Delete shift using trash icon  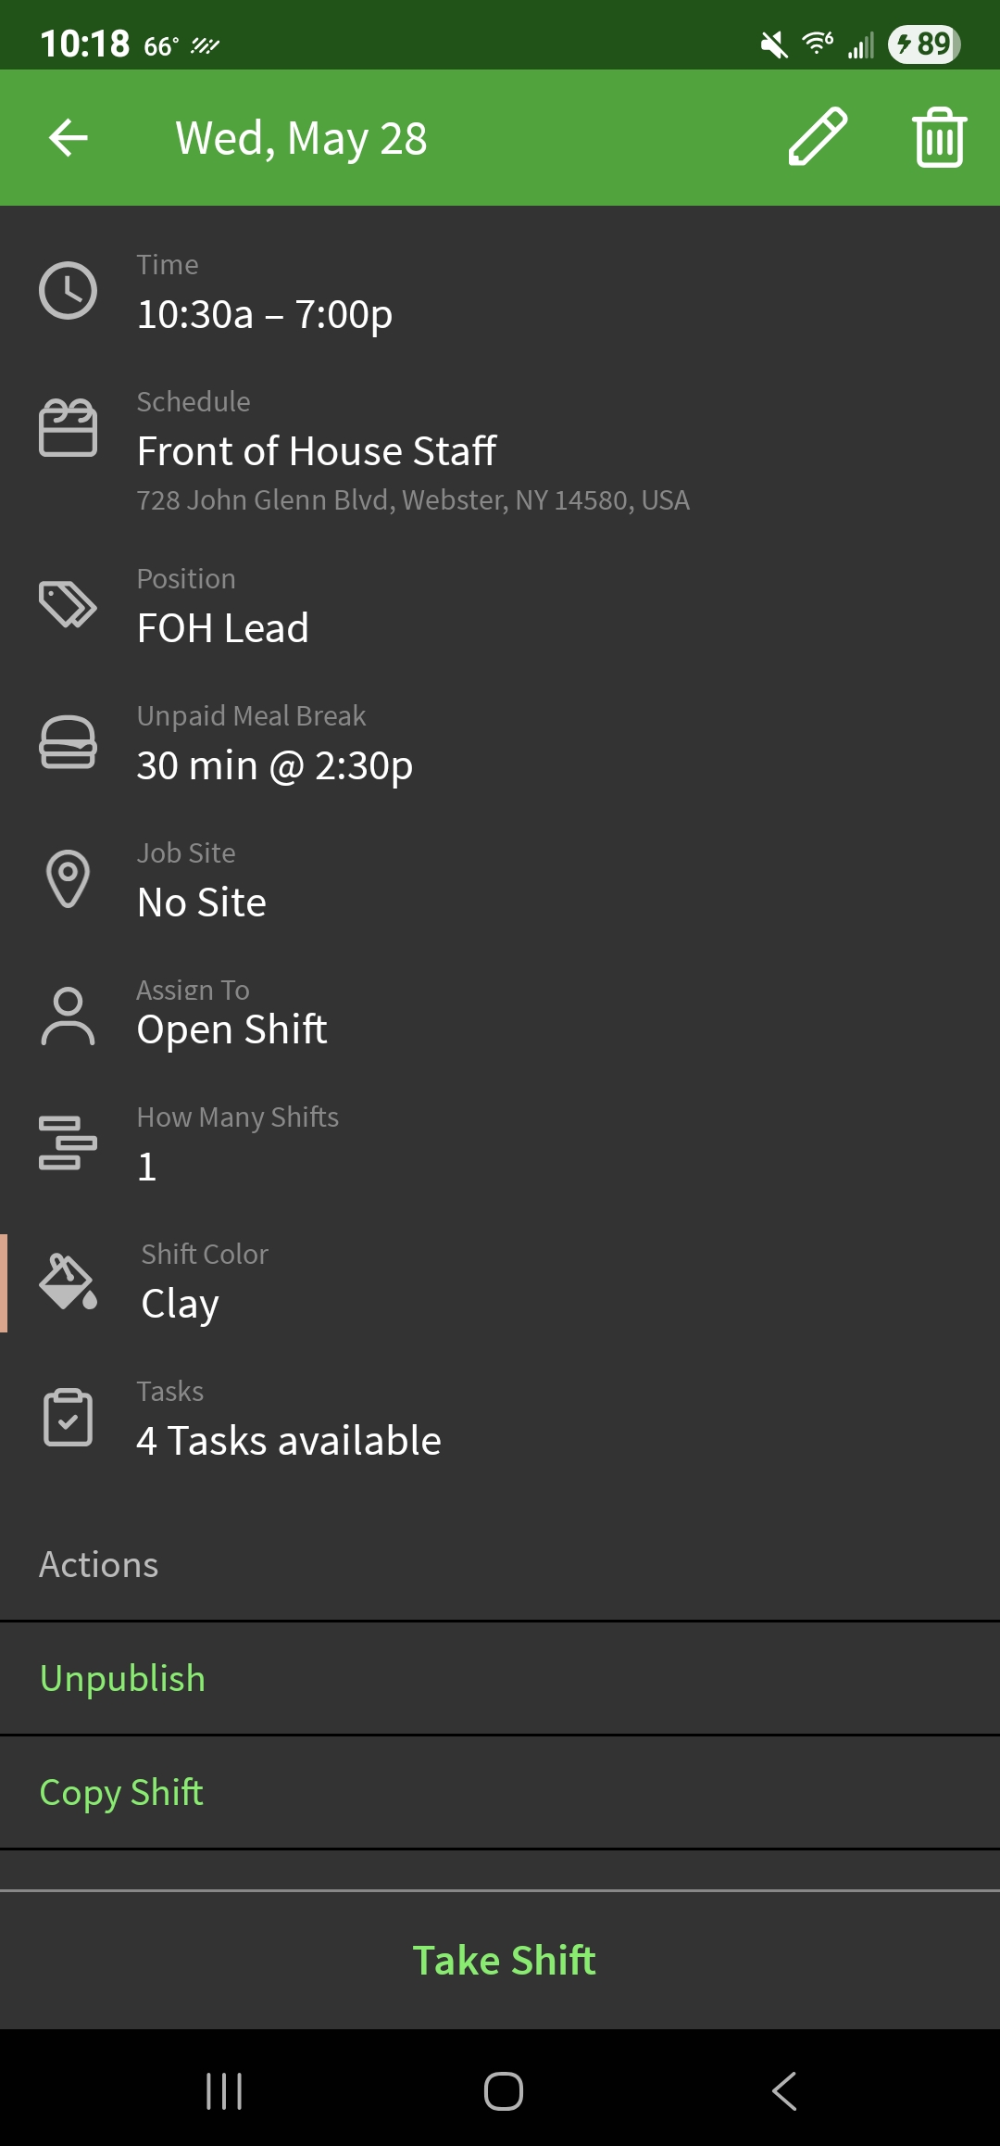(x=937, y=137)
